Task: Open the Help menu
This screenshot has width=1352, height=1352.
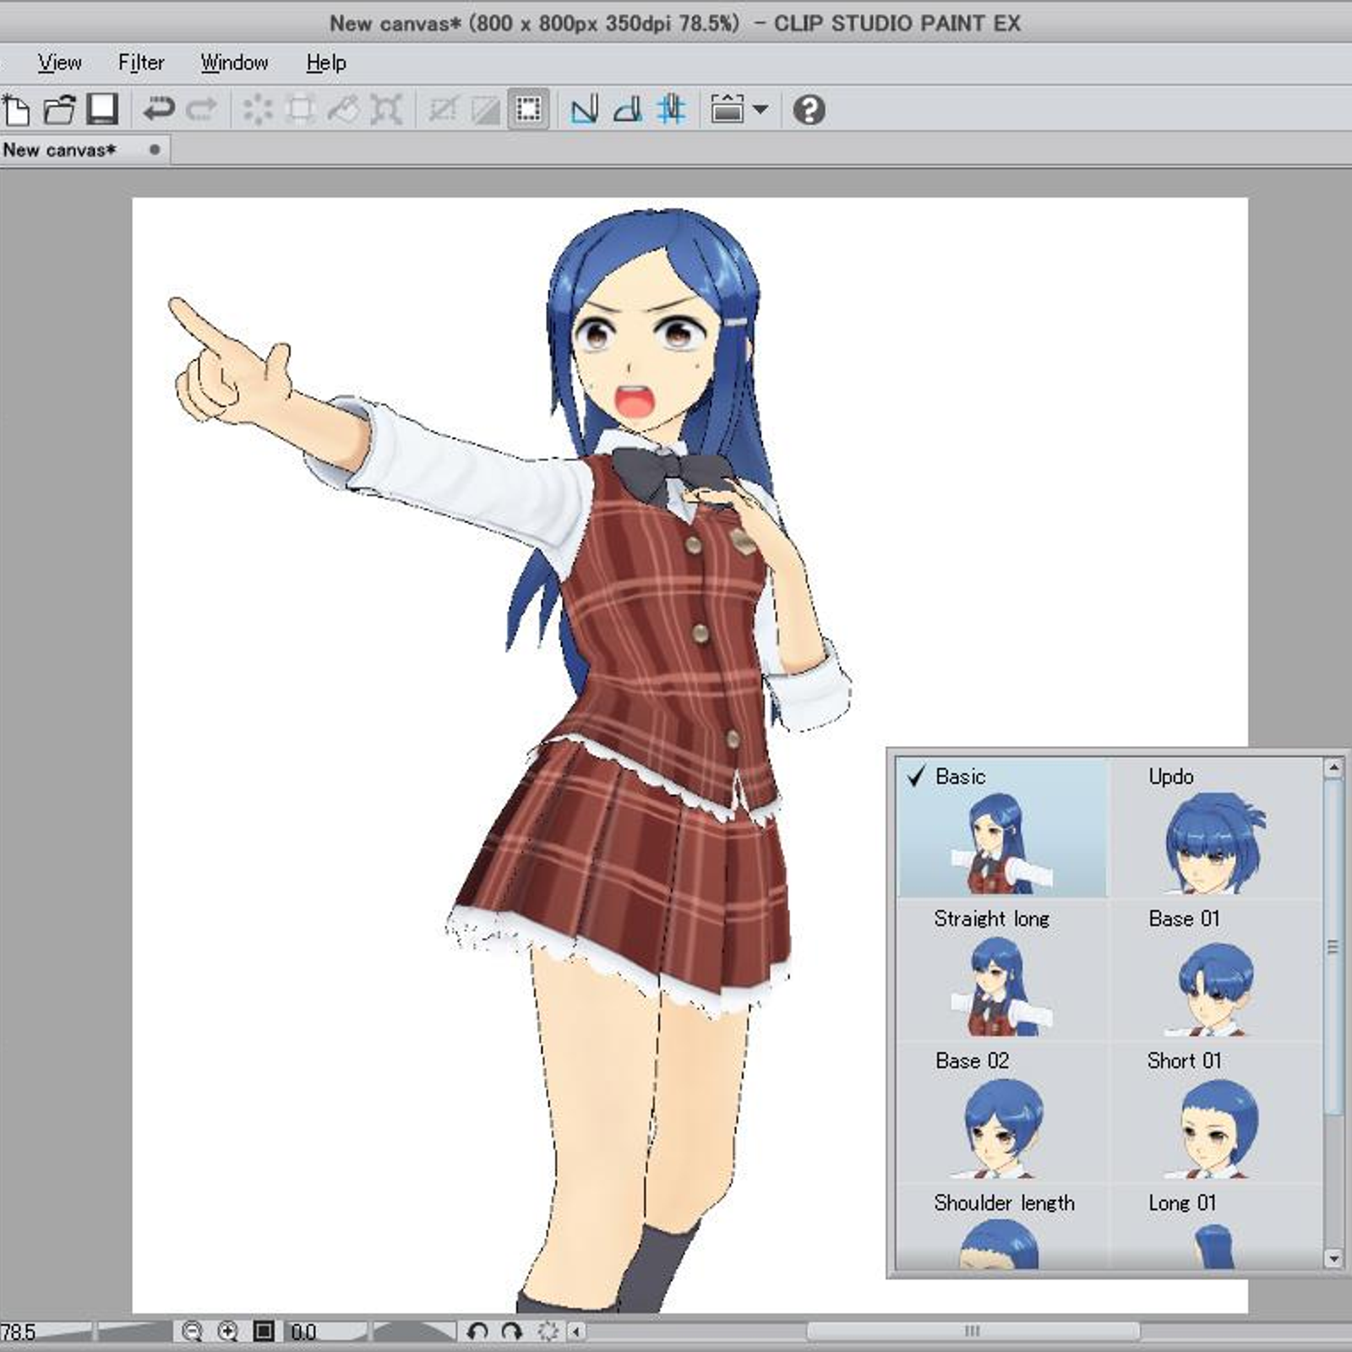Action: coord(326,63)
